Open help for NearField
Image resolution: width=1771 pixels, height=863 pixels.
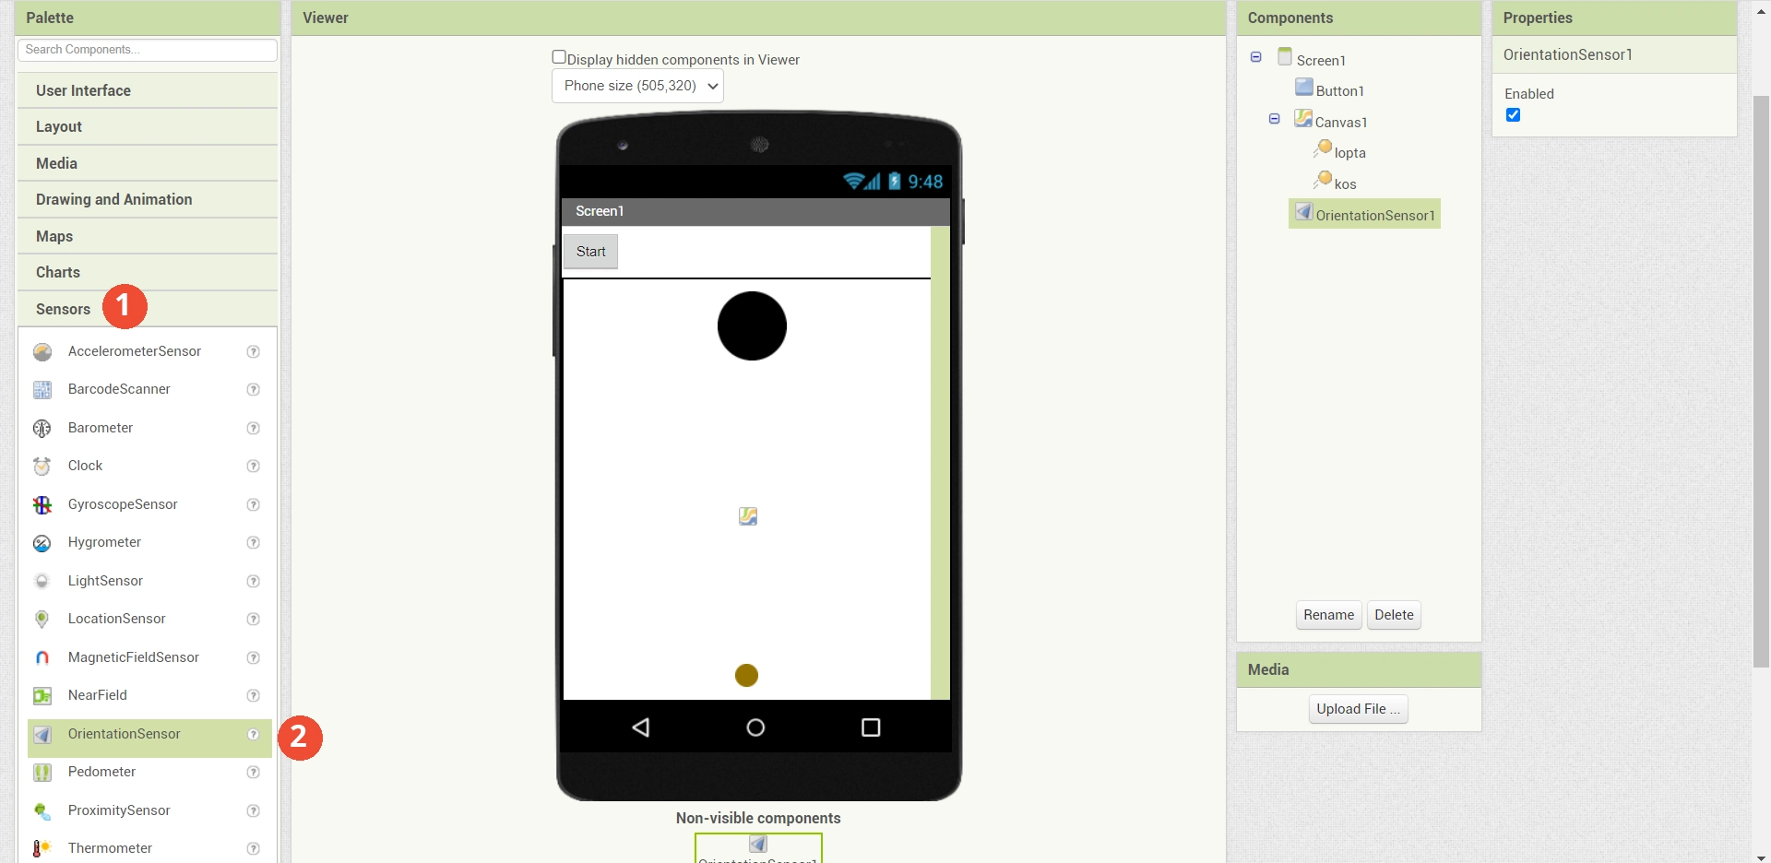tap(254, 696)
